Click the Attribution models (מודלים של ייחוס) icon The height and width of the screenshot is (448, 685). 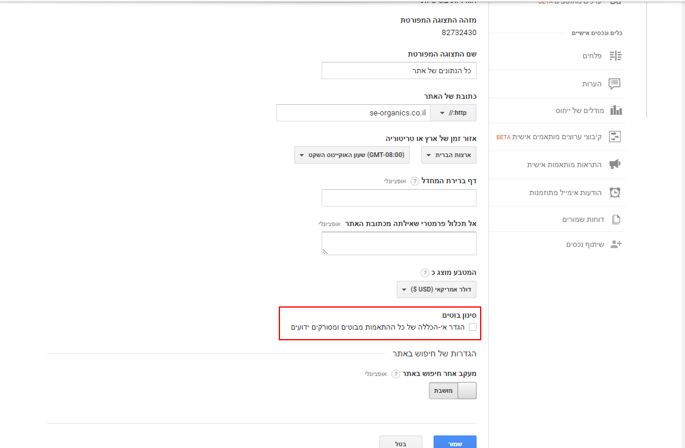(x=615, y=111)
